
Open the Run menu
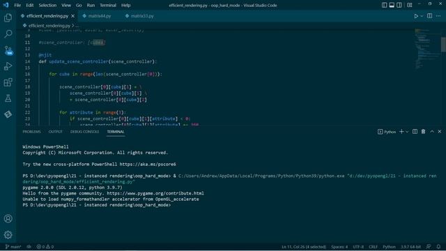point(91,5)
